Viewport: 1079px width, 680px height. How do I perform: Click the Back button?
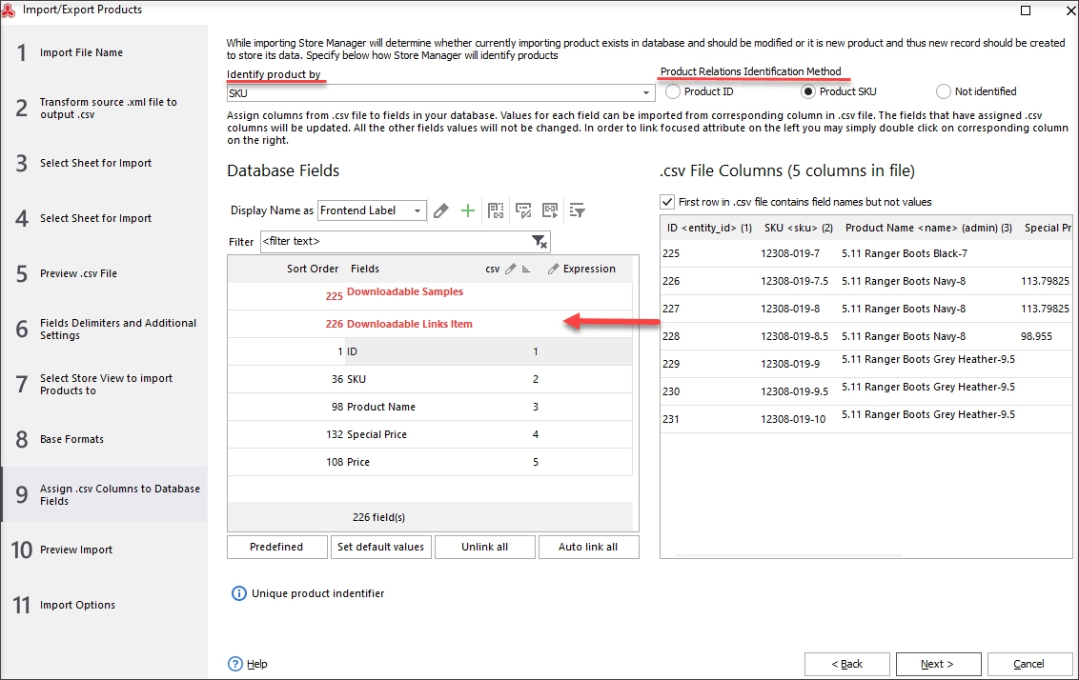click(847, 664)
